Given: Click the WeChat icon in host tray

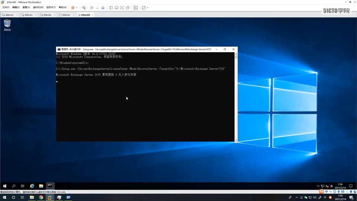Looking at the screenshot, I should click(306, 197).
